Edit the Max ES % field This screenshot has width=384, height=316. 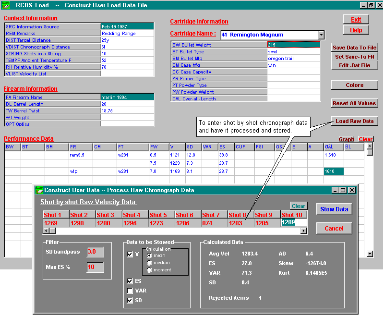pos(95,267)
